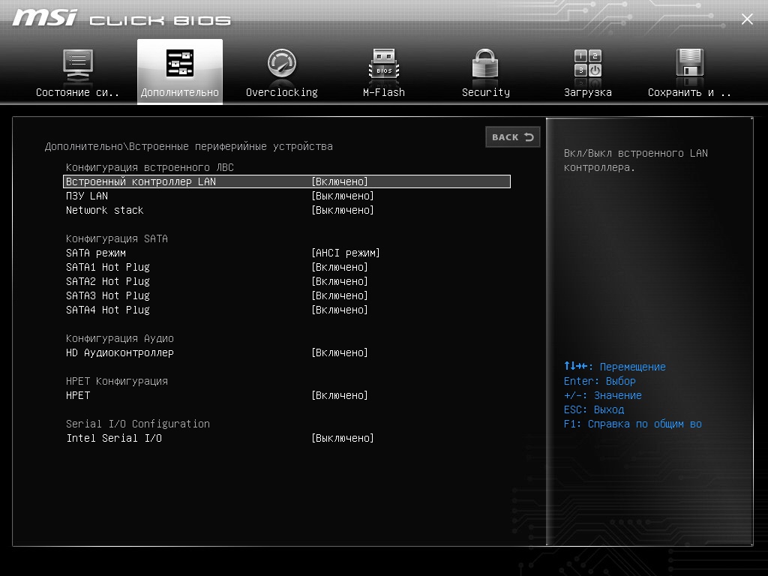The image size is (768, 576).
Task: Toggle ПЗУ LAN [Выключено] value
Action: 342,196
